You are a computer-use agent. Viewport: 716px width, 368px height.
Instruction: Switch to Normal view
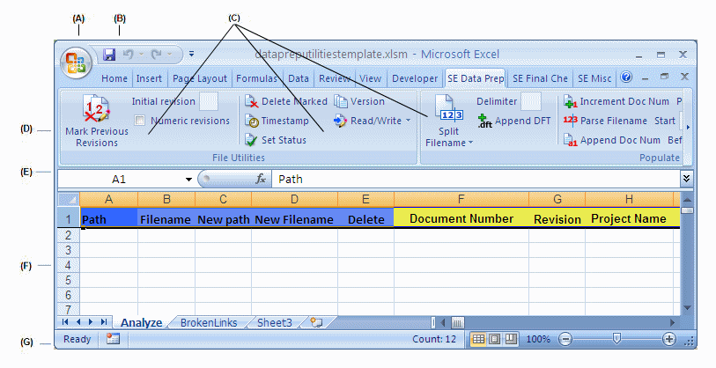[x=478, y=339]
